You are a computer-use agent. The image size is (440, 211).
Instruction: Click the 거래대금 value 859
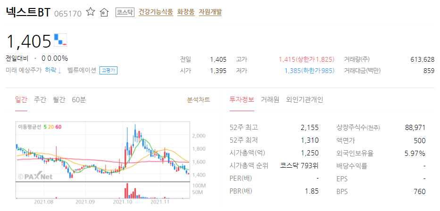coord(429,71)
